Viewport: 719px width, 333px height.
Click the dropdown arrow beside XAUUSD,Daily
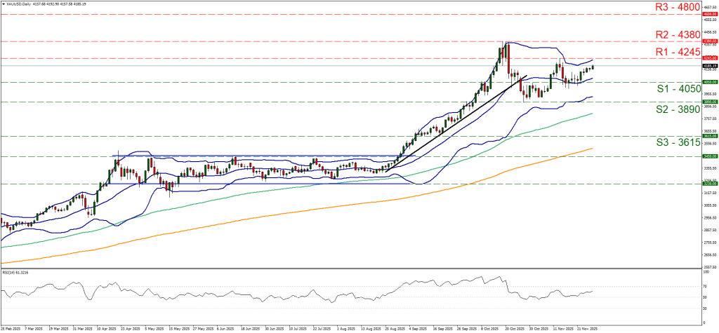3,4
